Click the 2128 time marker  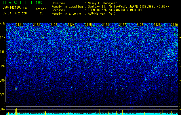[x=140, y=25]
